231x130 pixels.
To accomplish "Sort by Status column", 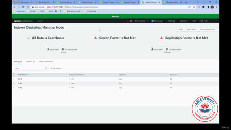I will [123, 75].
